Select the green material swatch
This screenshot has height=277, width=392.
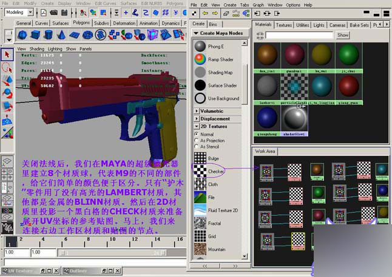coord(348,55)
